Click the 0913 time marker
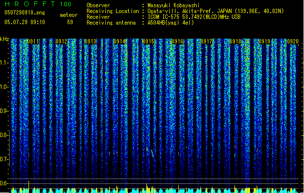The width and height of the screenshot is (304, 193). pos(90,41)
